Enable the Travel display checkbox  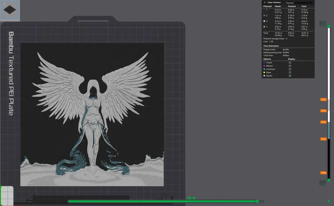point(290,63)
